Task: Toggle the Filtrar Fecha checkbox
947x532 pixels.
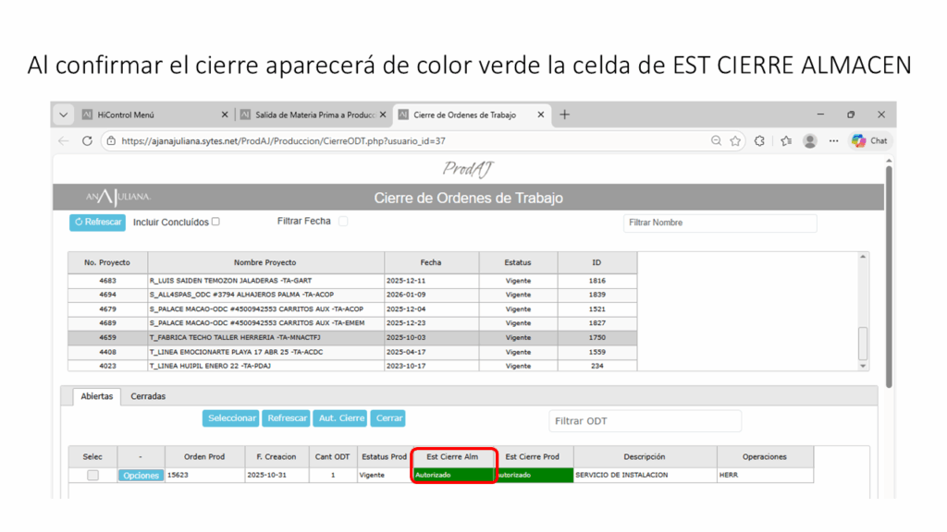Action: click(343, 222)
